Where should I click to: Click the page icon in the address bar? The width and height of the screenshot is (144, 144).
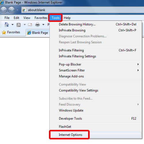pyautogui.click(x=24, y=10)
